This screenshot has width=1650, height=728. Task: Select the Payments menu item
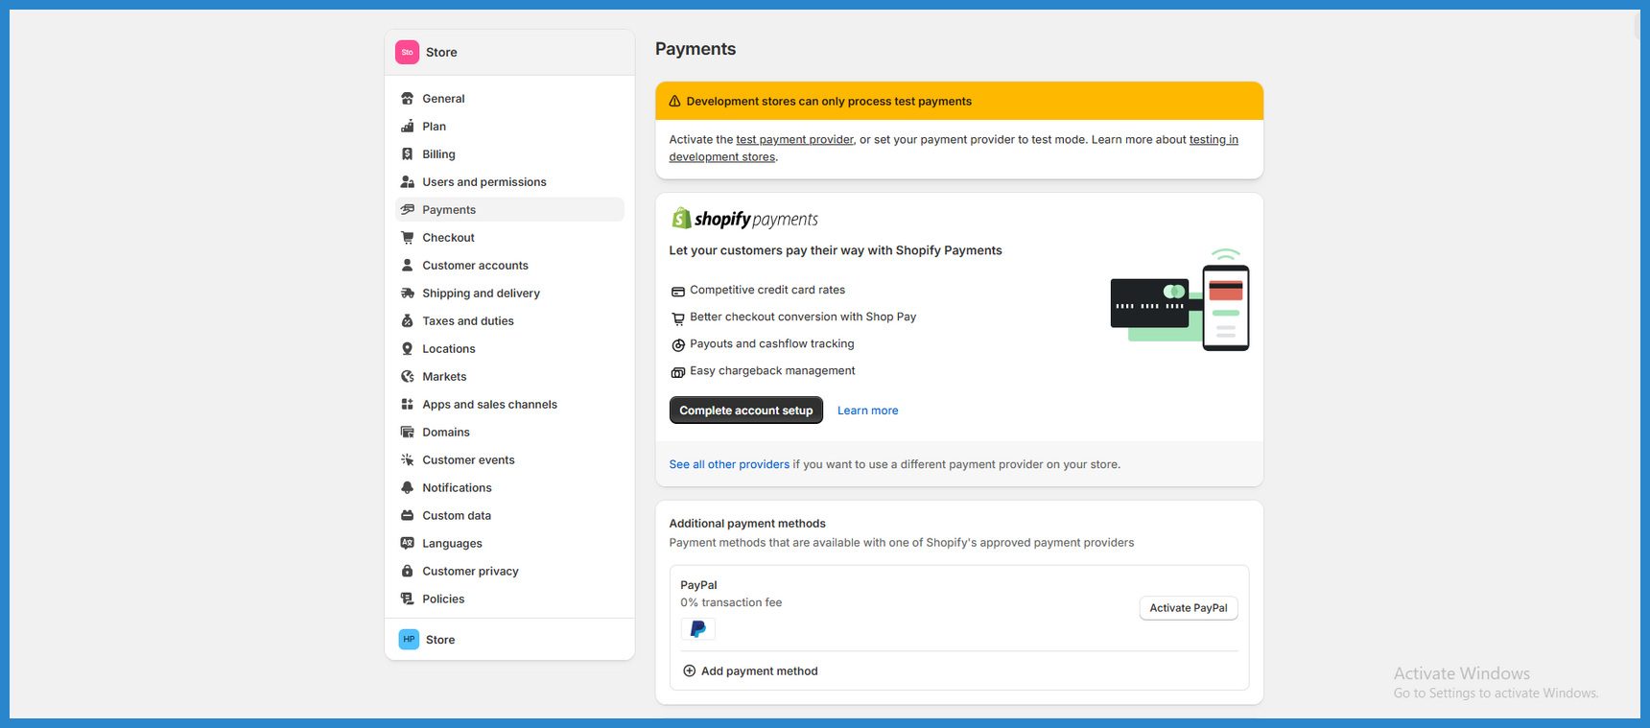pyautogui.click(x=509, y=210)
